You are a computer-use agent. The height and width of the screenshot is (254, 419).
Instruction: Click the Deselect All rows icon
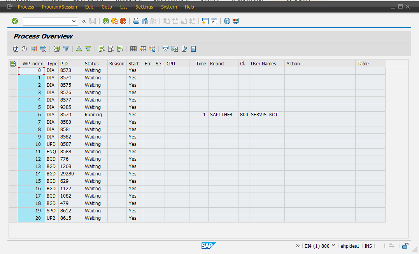pos(111,49)
